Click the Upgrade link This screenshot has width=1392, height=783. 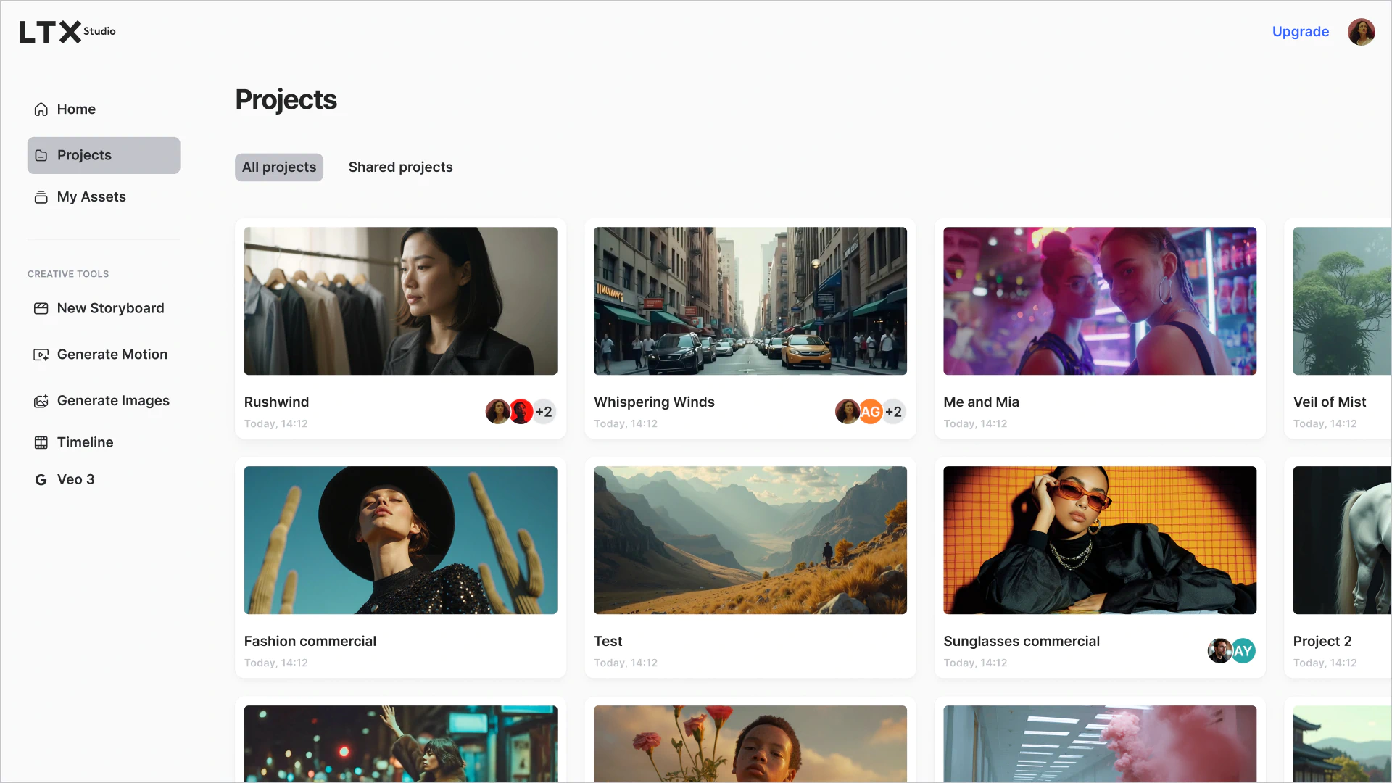tap(1300, 32)
